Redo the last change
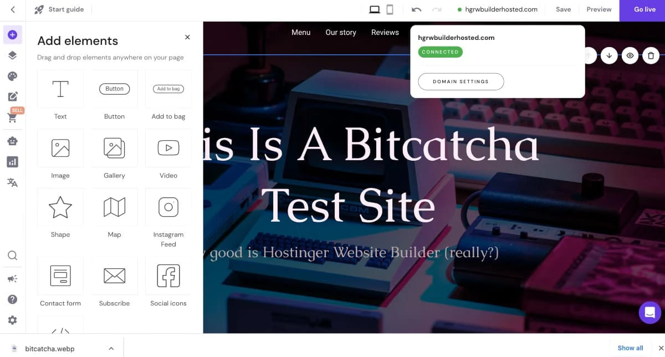This screenshot has width=665, height=357. click(x=437, y=9)
